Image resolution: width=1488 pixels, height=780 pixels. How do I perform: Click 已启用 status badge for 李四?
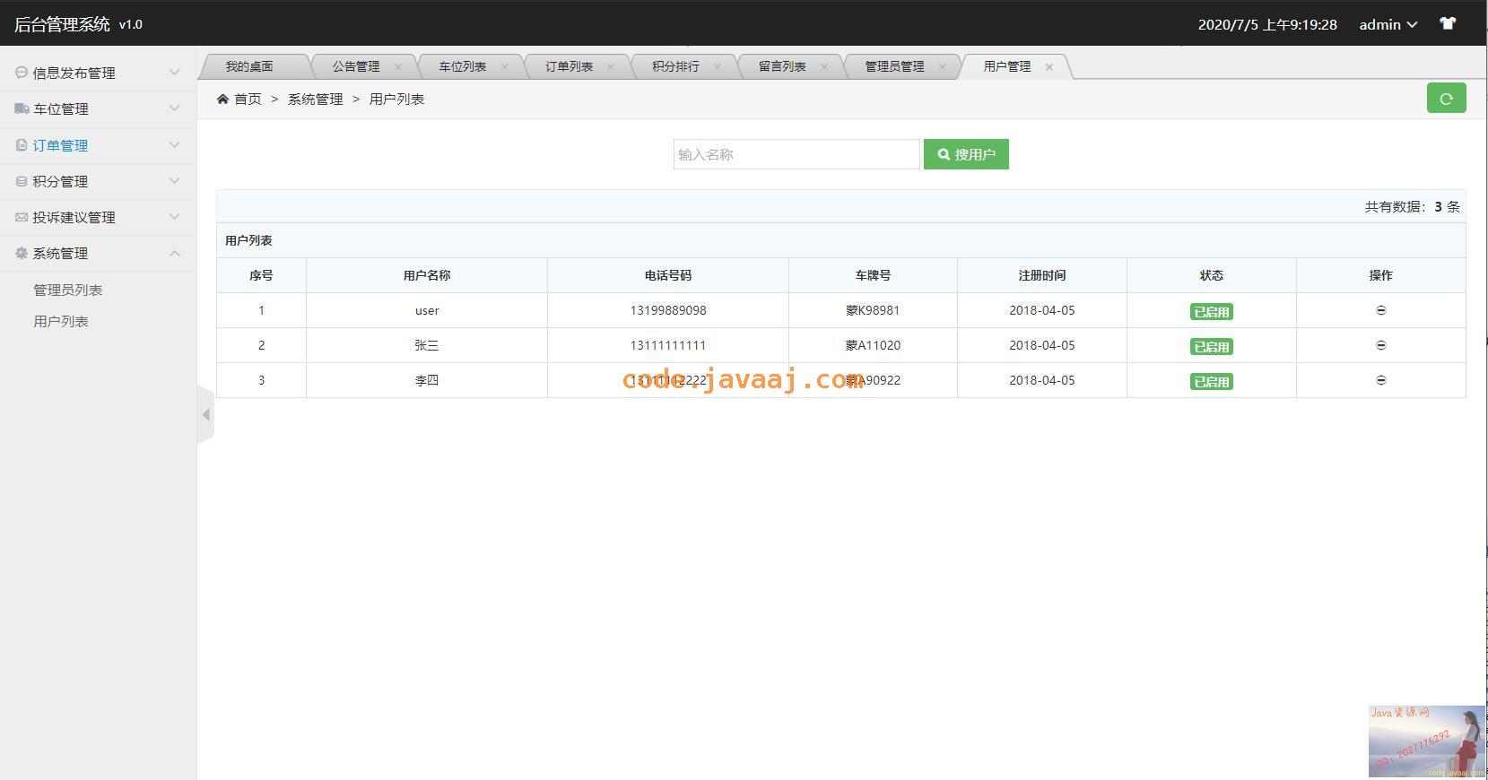coord(1212,382)
